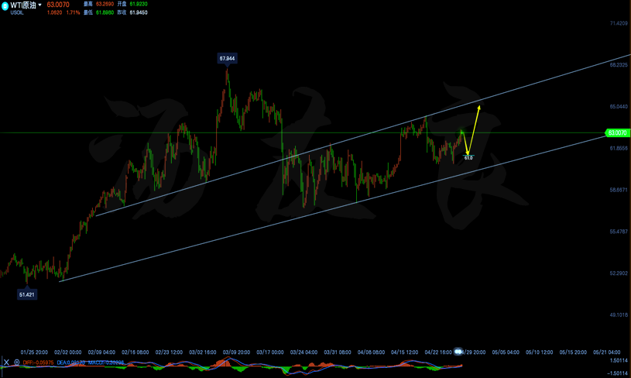631x378 pixels.
Task: Click the 最高 value 63.2690
Action: pos(105,4)
